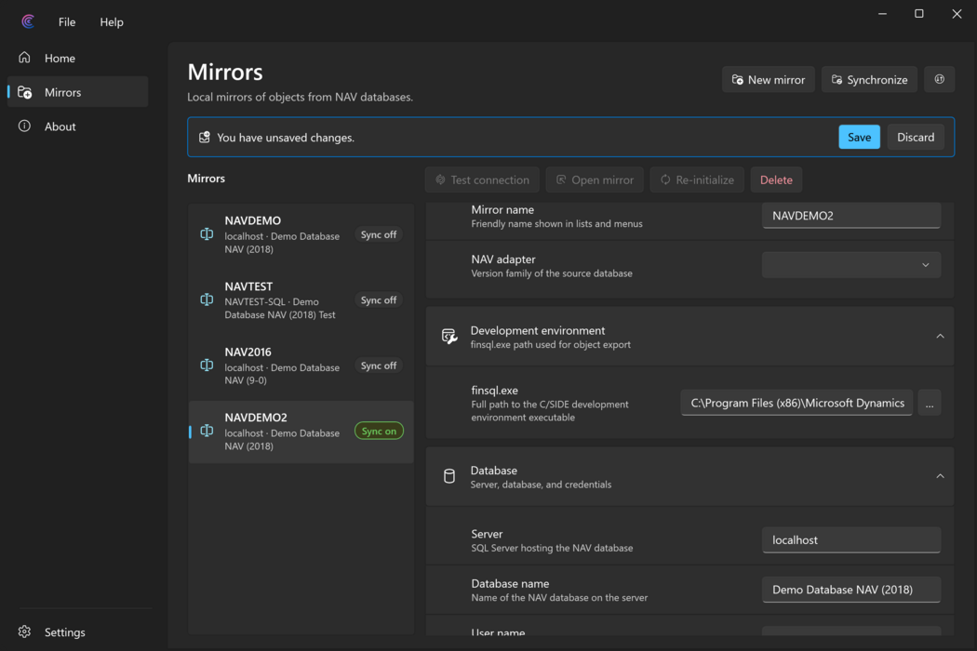Open the Help menu
Screen dimensions: 977x651
(112, 21)
